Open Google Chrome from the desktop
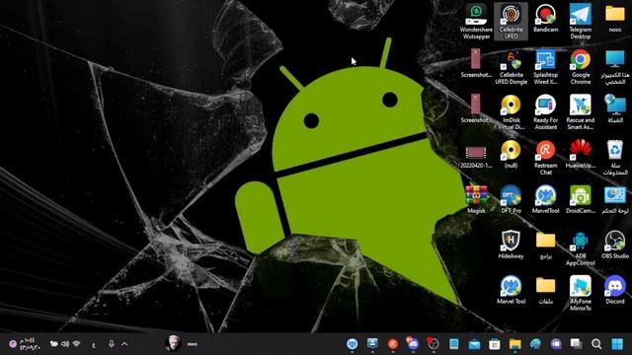This screenshot has width=632, height=355. [580, 67]
